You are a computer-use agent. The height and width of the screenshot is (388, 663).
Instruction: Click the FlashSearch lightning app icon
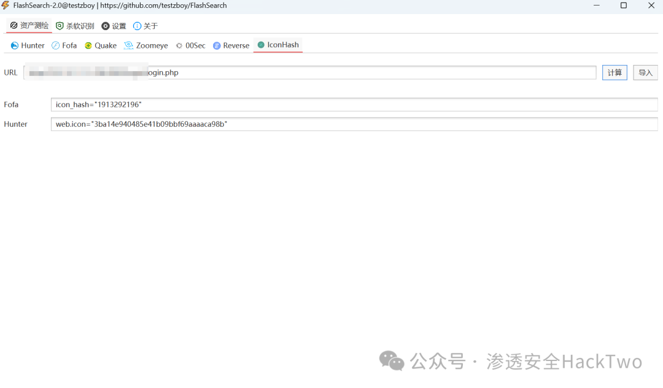point(6,5)
